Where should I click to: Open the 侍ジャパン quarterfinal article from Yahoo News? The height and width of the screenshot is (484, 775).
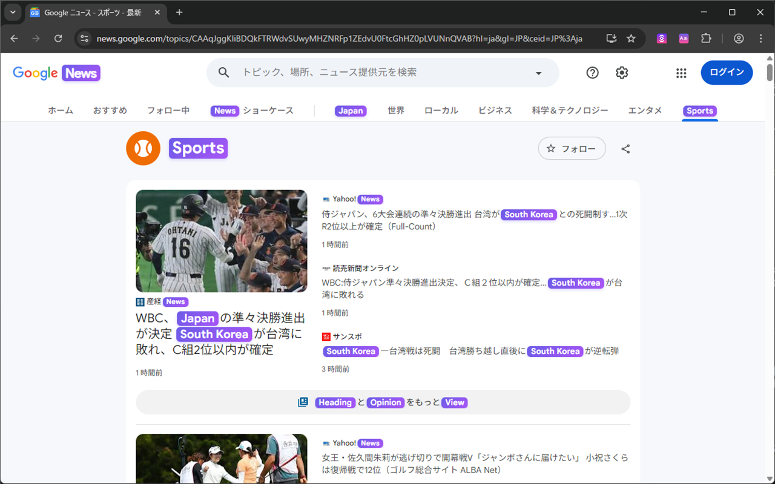472,220
